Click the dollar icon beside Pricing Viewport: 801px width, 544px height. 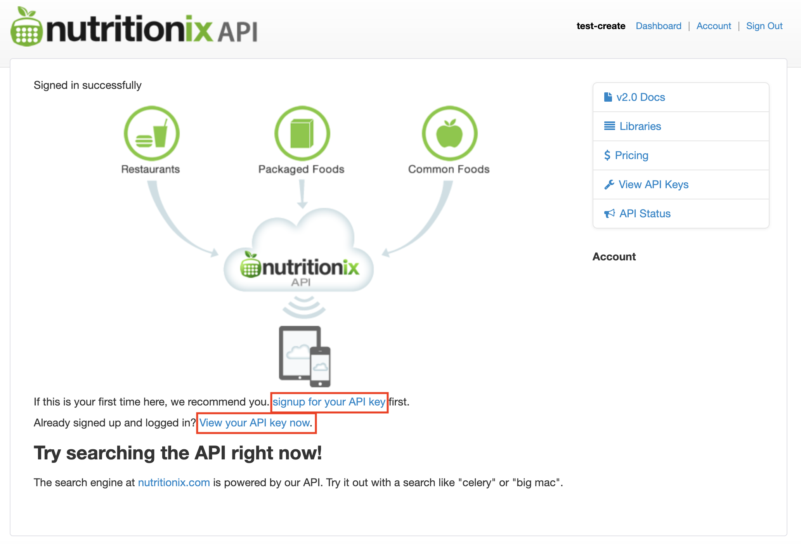point(607,155)
